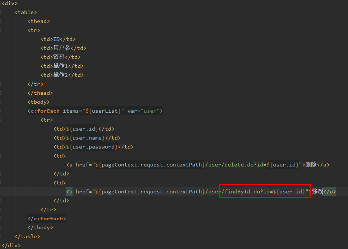Click the </td> tag below the delete.do link

(x=61, y=174)
